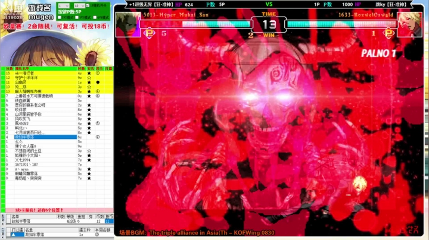The image size is (429, 240).
Task: Click the scene BGM title text
Action: pyautogui.click(x=197, y=233)
